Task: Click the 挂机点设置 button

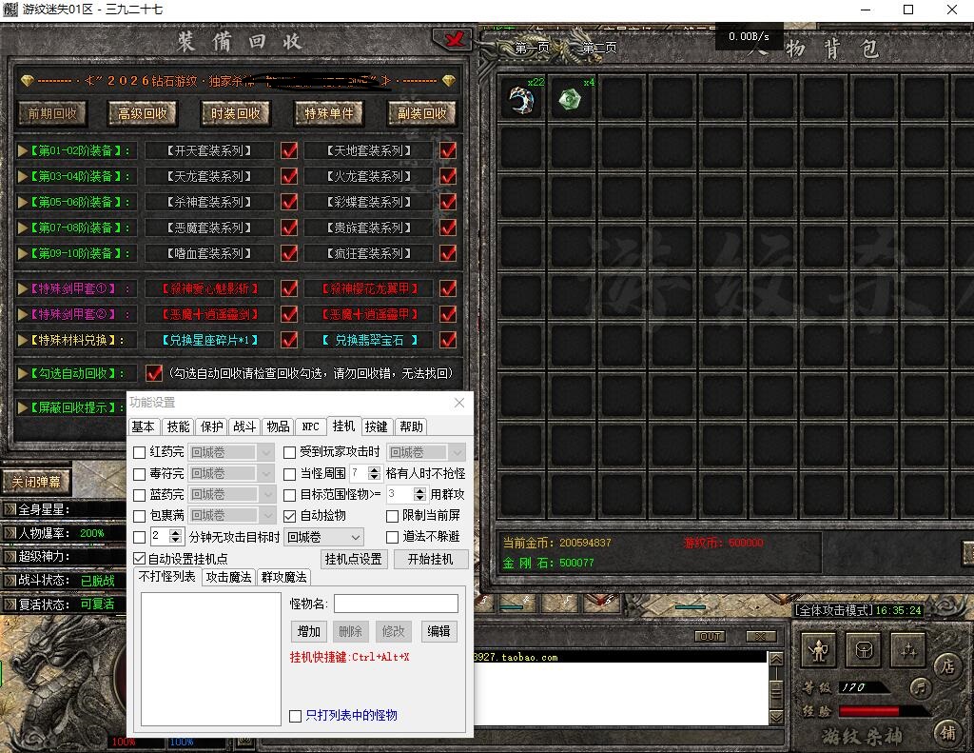Action: (x=354, y=559)
